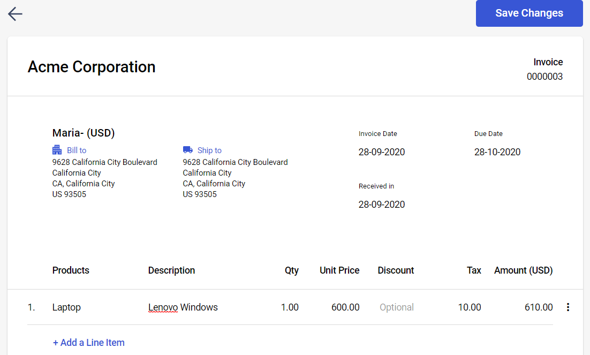The image size is (590, 355).
Task: Select customer name Maria- (USD)
Action: pyautogui.click(x=84, y=133)
